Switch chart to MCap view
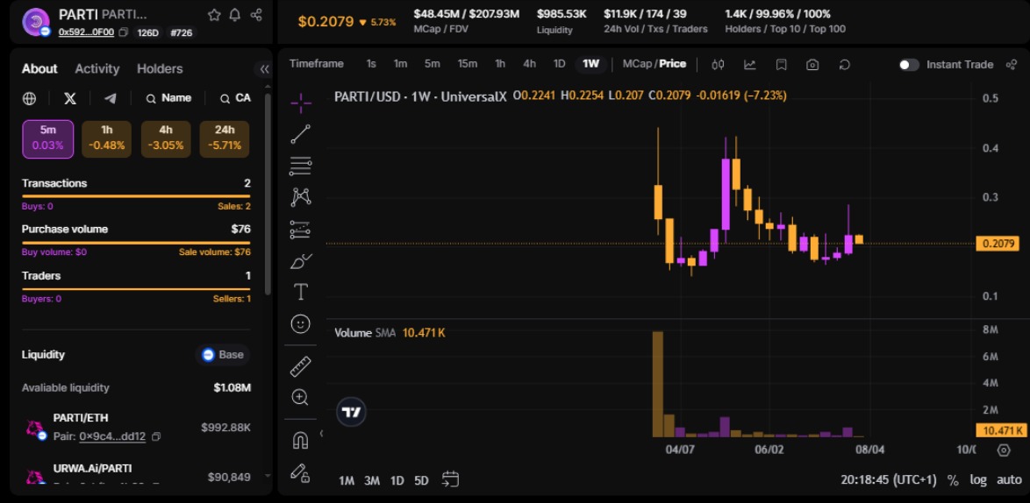 636,64
